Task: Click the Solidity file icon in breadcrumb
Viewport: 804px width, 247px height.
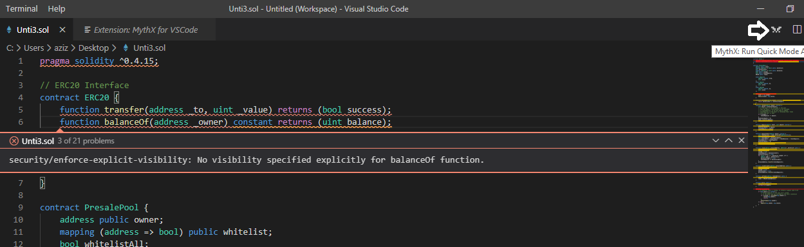Action: [125, 48]
